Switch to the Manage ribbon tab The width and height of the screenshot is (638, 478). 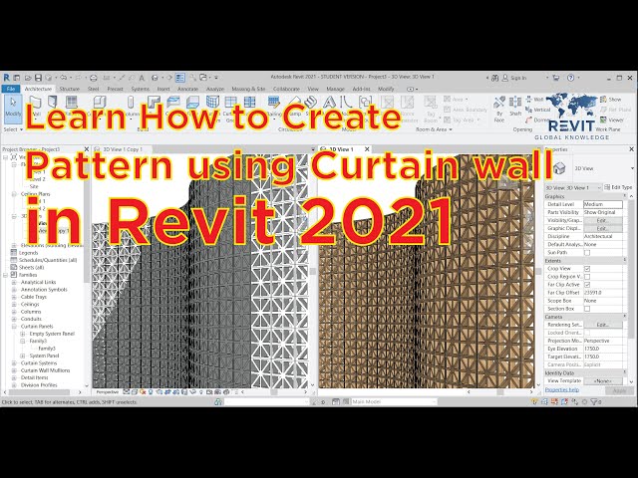pos(335,89)
